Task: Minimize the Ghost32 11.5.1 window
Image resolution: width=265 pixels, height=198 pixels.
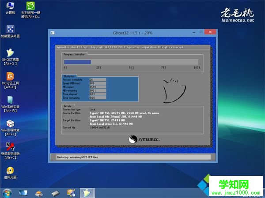Action: click(194, 32)
